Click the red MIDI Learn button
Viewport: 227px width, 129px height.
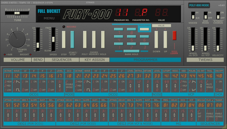point(174,35)
